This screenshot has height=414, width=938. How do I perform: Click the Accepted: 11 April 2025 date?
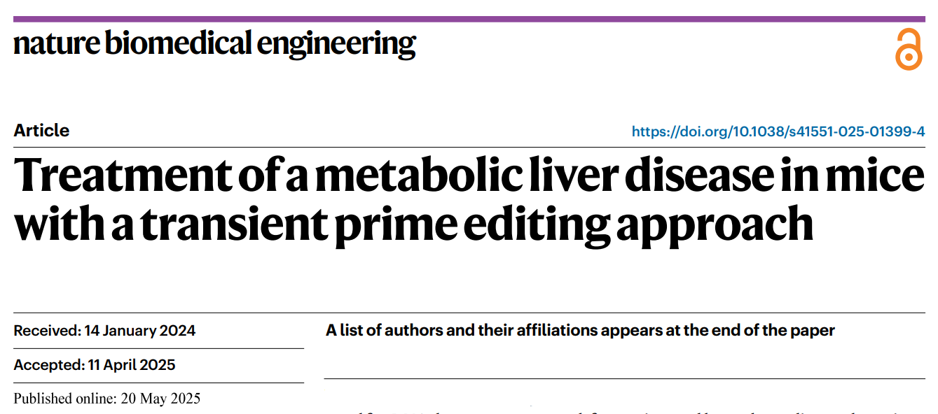[95, 365]
